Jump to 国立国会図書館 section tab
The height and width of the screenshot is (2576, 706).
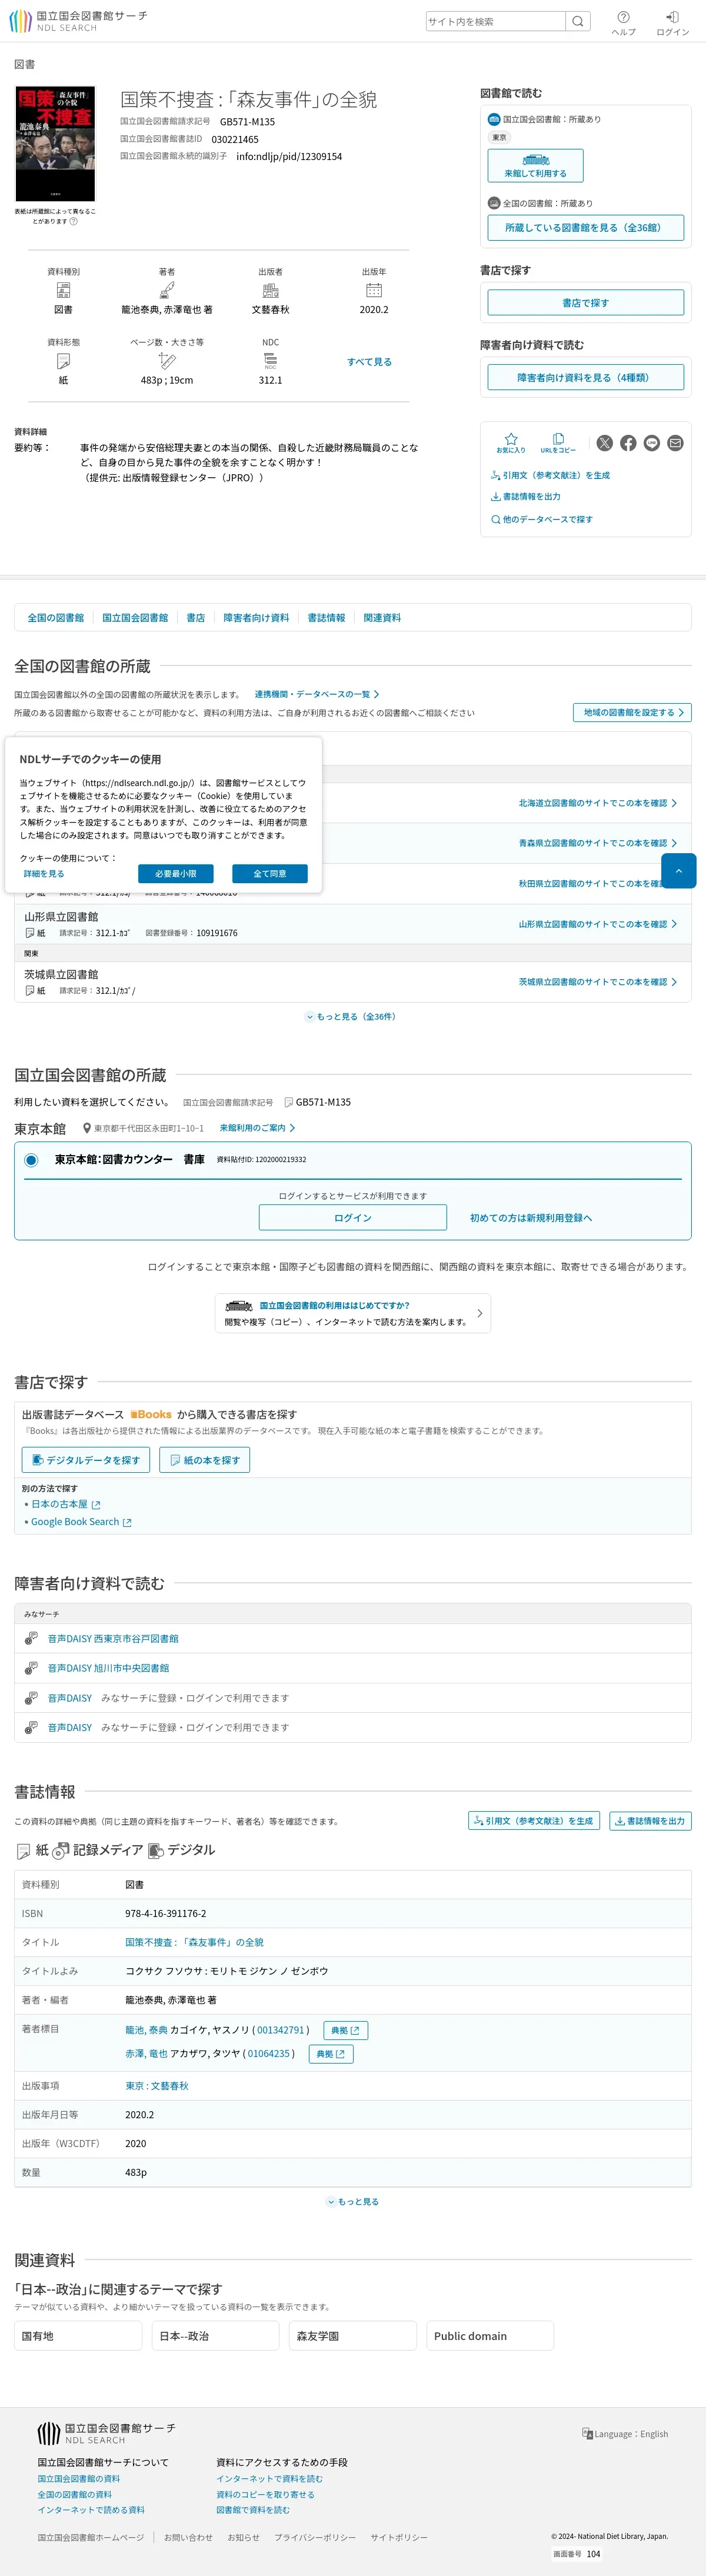(135, 618)
